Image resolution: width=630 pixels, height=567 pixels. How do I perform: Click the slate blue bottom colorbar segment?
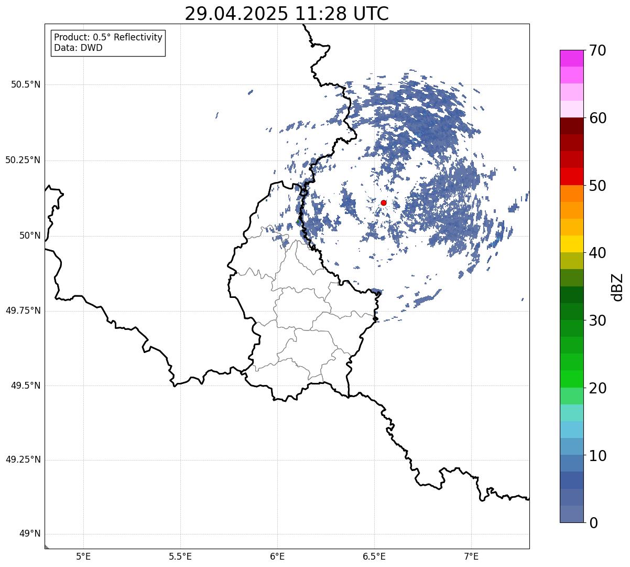572,514
